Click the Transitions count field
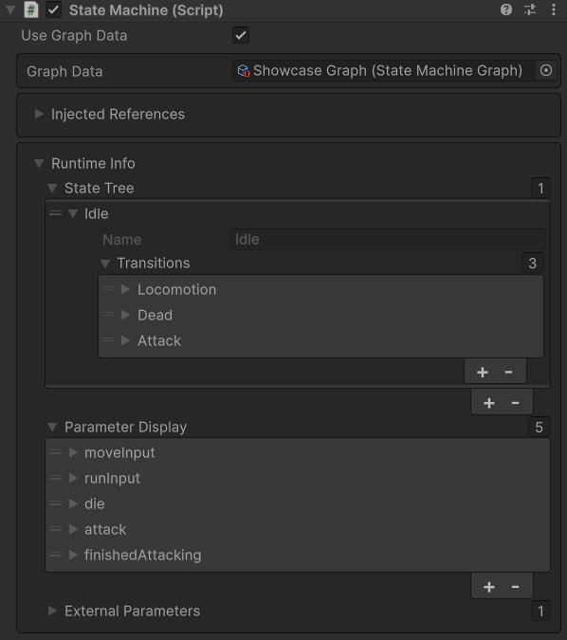The width and height of the screenshot is (567, 640). tap(533, 264)
